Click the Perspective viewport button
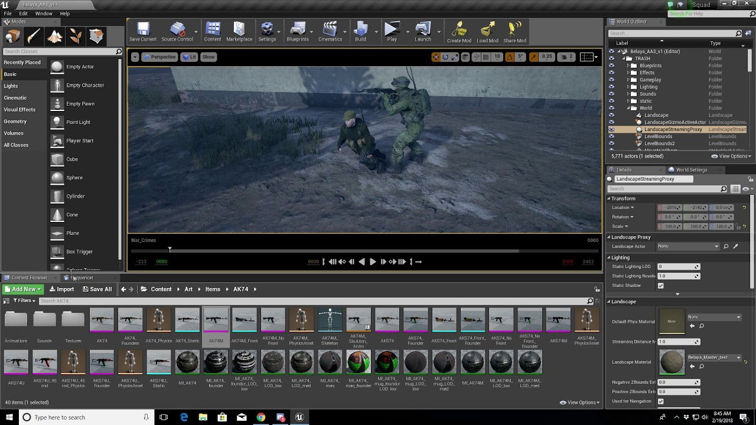Screen dimensions: 756x425 tap(159, 57)
